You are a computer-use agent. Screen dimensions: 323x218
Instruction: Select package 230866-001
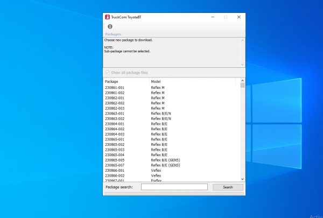[172, 171]
